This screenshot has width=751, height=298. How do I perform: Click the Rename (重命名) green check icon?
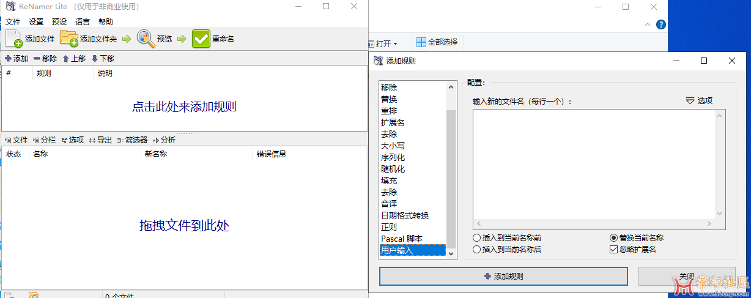pos(201,39)
